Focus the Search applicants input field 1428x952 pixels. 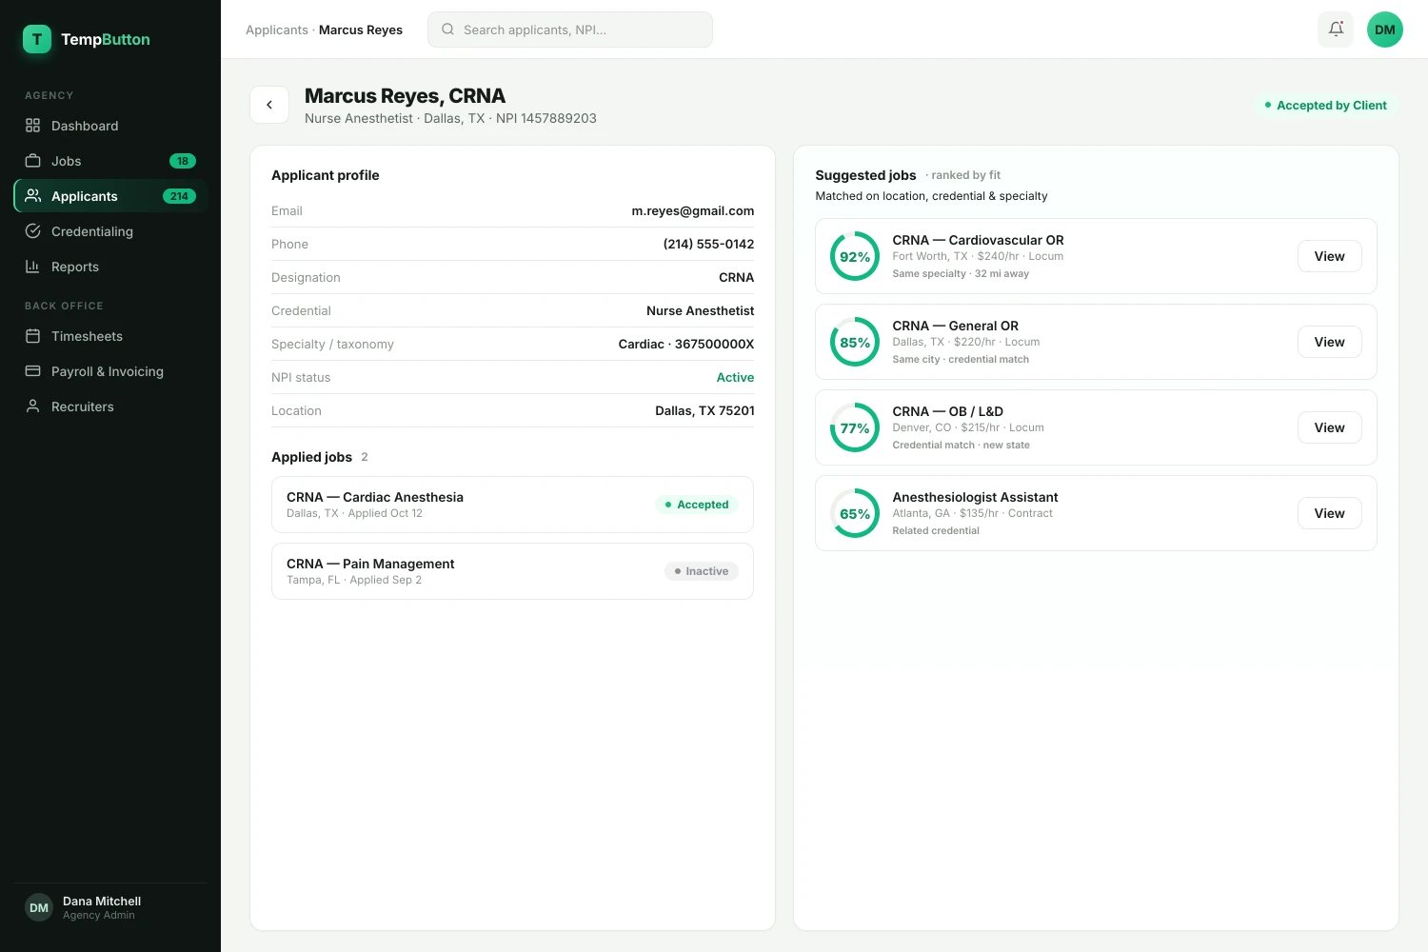point(570,30)
